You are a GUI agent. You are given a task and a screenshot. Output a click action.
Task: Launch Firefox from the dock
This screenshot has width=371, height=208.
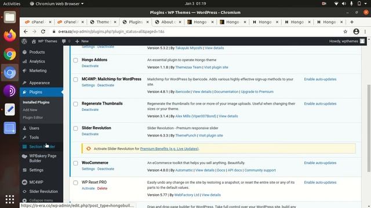(x=10, y=36)
